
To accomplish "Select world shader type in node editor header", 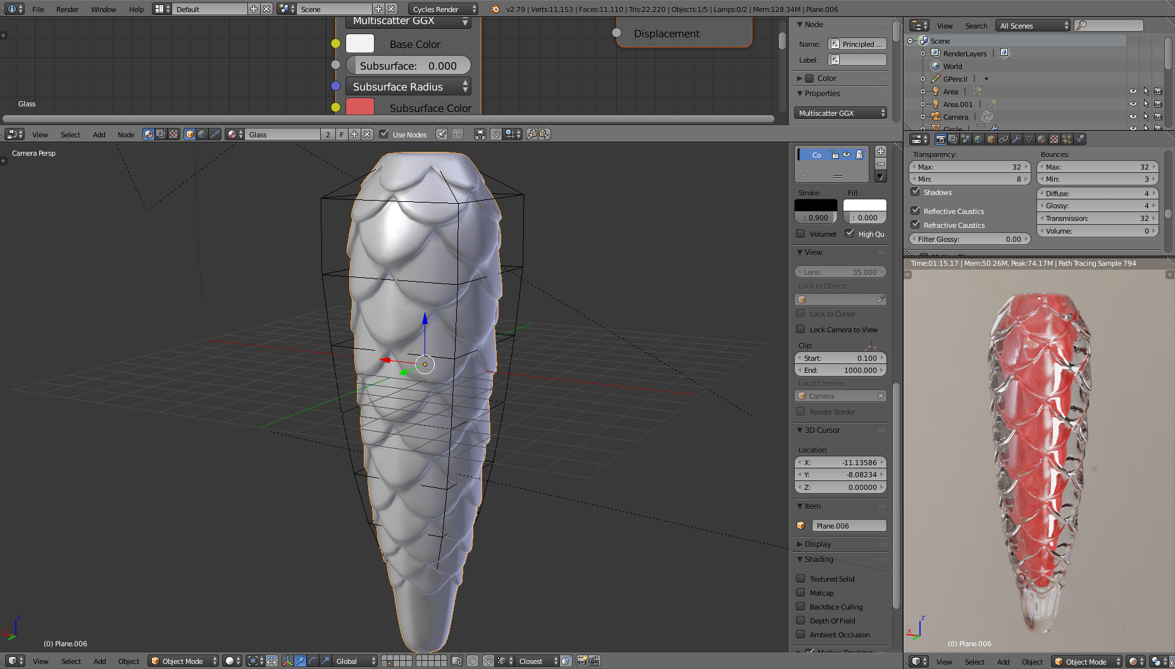I will click(202, 134).
